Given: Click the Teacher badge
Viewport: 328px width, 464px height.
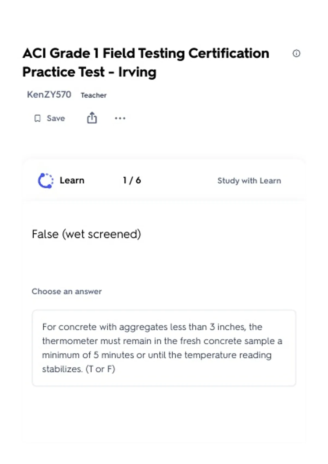Looking at the screenshot, I should click(93, 95).
